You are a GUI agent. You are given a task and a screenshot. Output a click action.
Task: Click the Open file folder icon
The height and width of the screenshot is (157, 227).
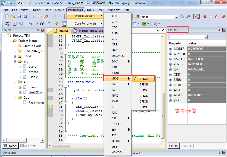coord(13,17)
